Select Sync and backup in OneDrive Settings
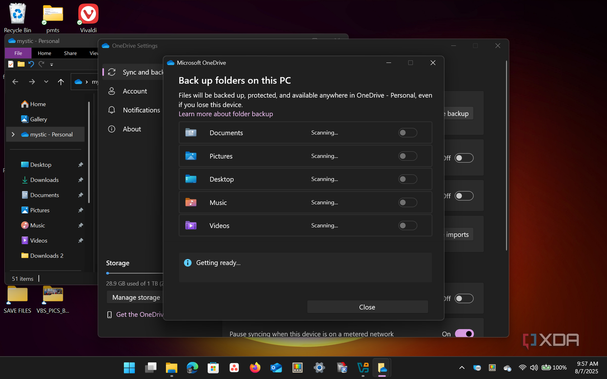Viewport: 607px width, 379px height. (x=133, y=72)
